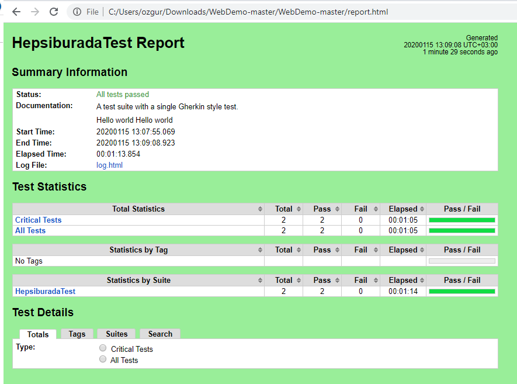Click the 'No Tags' row

[x=255, y=261]
